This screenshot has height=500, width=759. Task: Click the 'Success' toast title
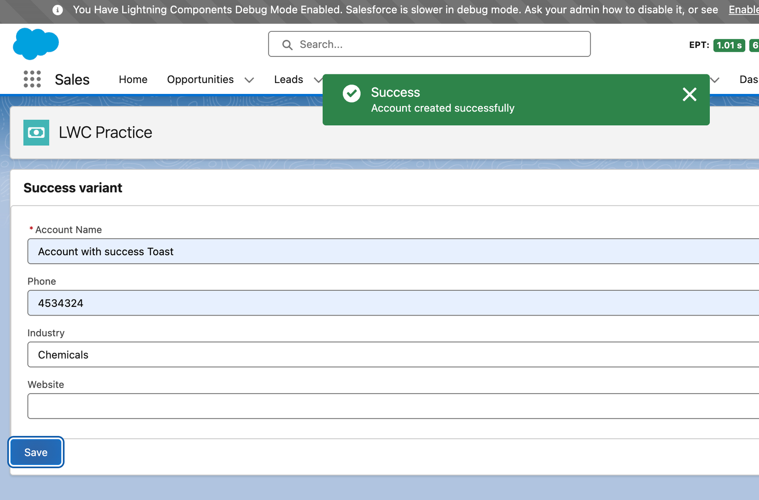tap(396, 92)
